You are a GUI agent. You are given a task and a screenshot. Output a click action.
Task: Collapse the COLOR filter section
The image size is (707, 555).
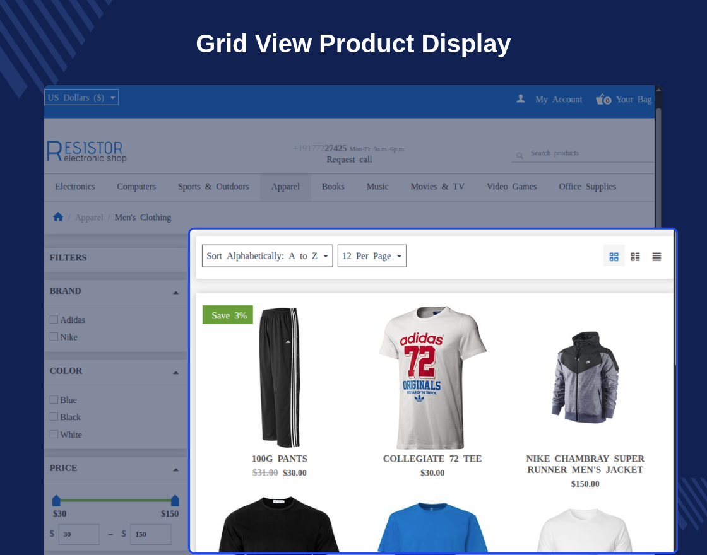click(x=176, y=373)
